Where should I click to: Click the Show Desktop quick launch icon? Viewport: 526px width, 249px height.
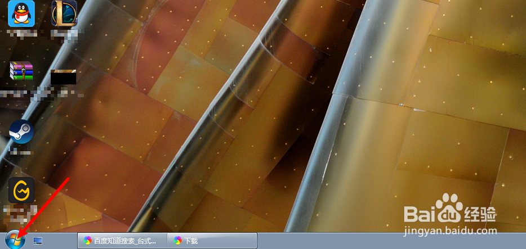pyautogui.click(x=38, y=241)
